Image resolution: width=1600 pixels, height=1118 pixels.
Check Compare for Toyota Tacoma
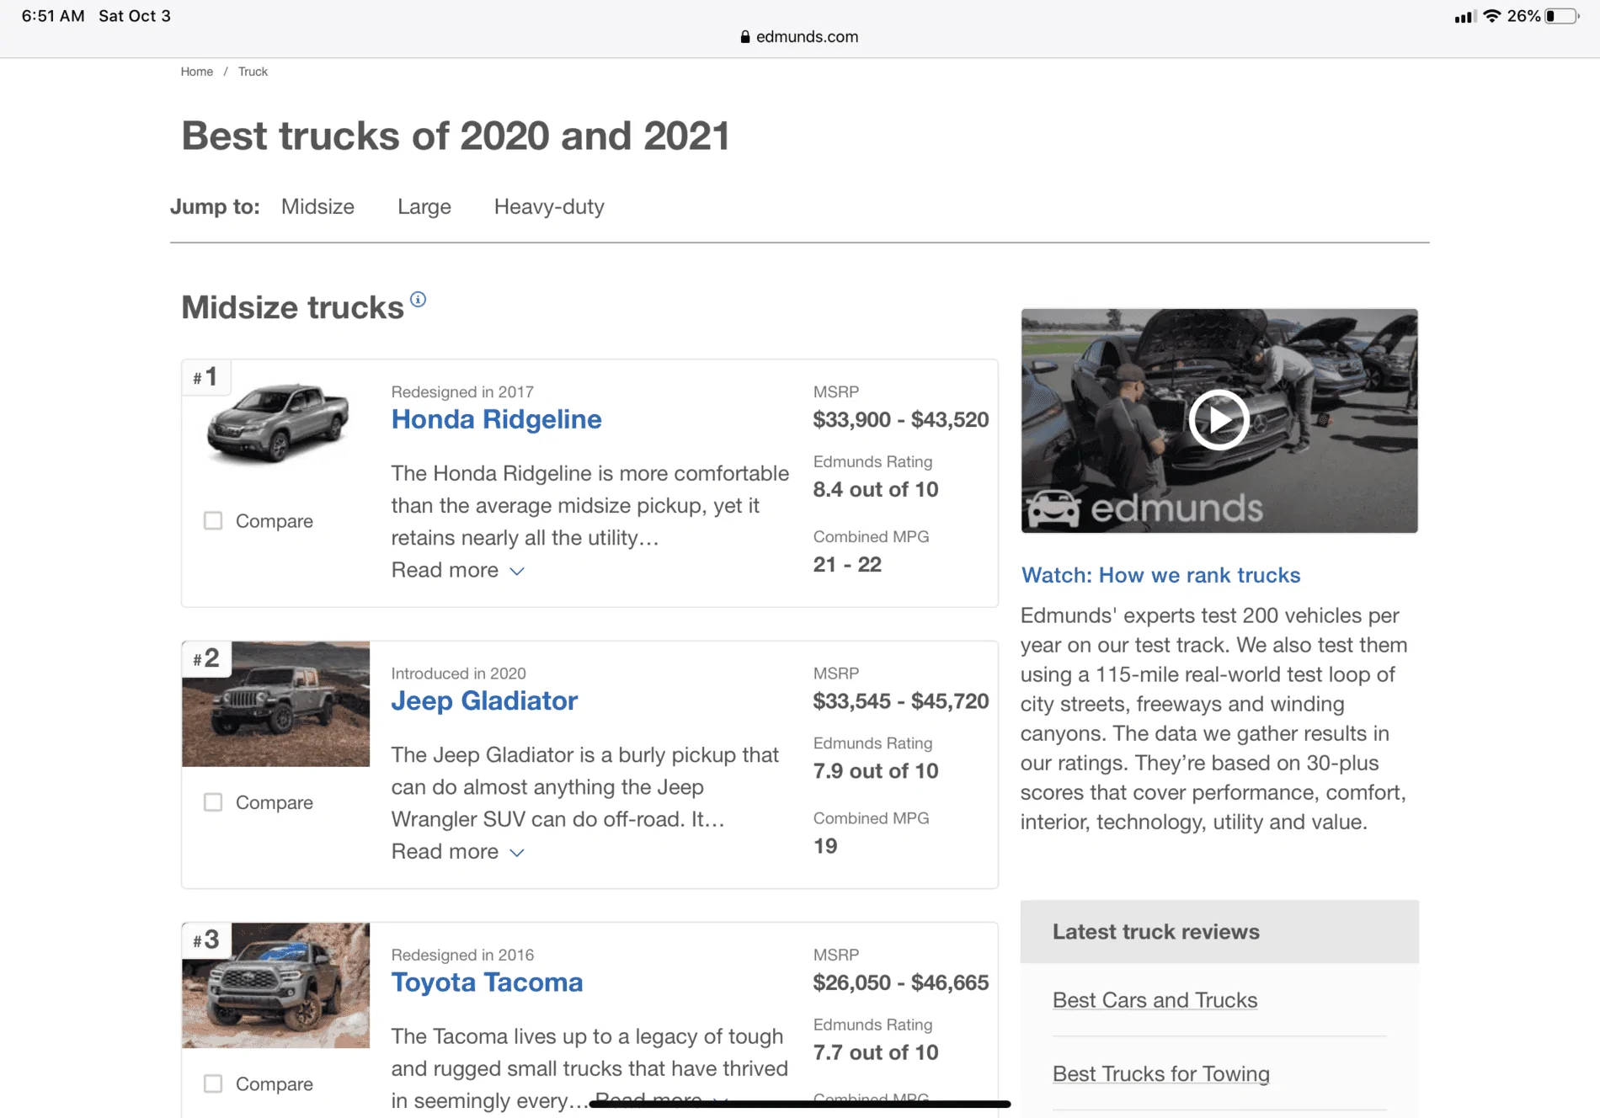(213, 1083)
